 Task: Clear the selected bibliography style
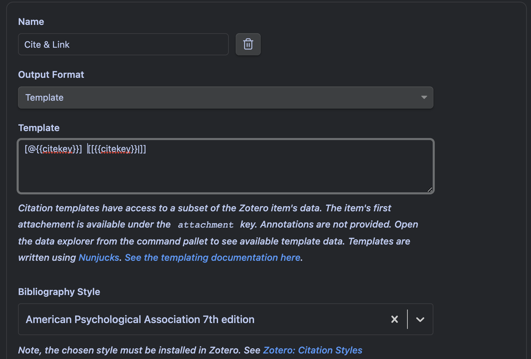[394, 319]
